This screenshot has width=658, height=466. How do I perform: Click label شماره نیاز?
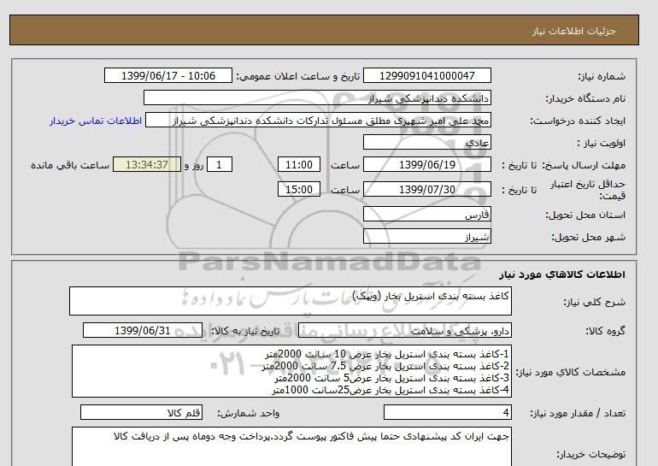(x=602, y=76)
